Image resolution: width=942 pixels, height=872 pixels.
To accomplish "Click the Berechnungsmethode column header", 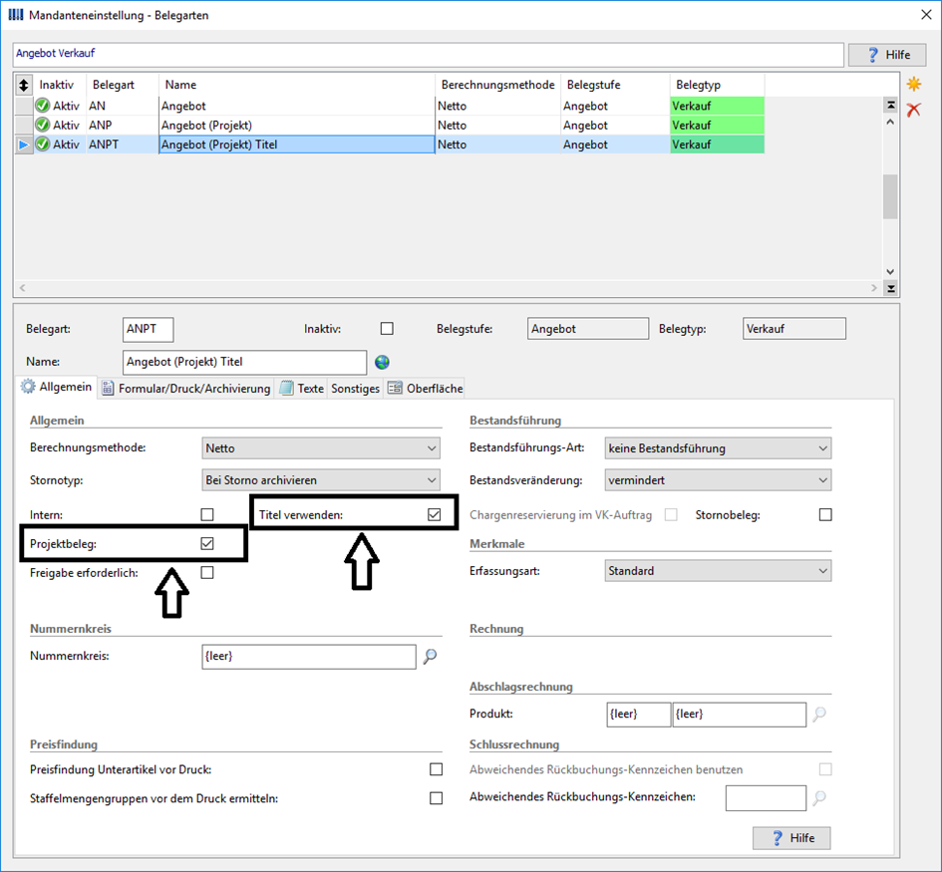I will 498,85.
